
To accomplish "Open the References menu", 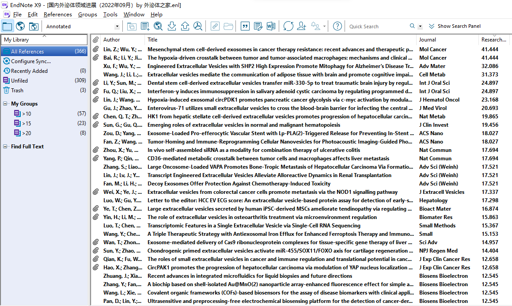I will click(x=57, y=15).
